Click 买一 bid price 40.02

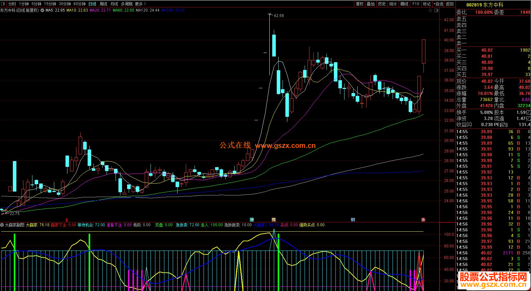pos(487,50)
